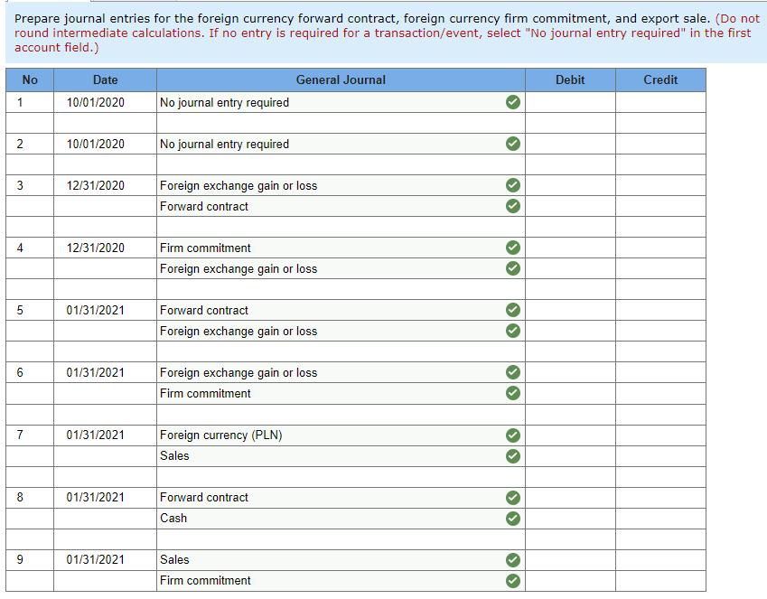Open entry 5 Forward contract account field
This screenshot has height=599, width=767.
pos(341,310)
